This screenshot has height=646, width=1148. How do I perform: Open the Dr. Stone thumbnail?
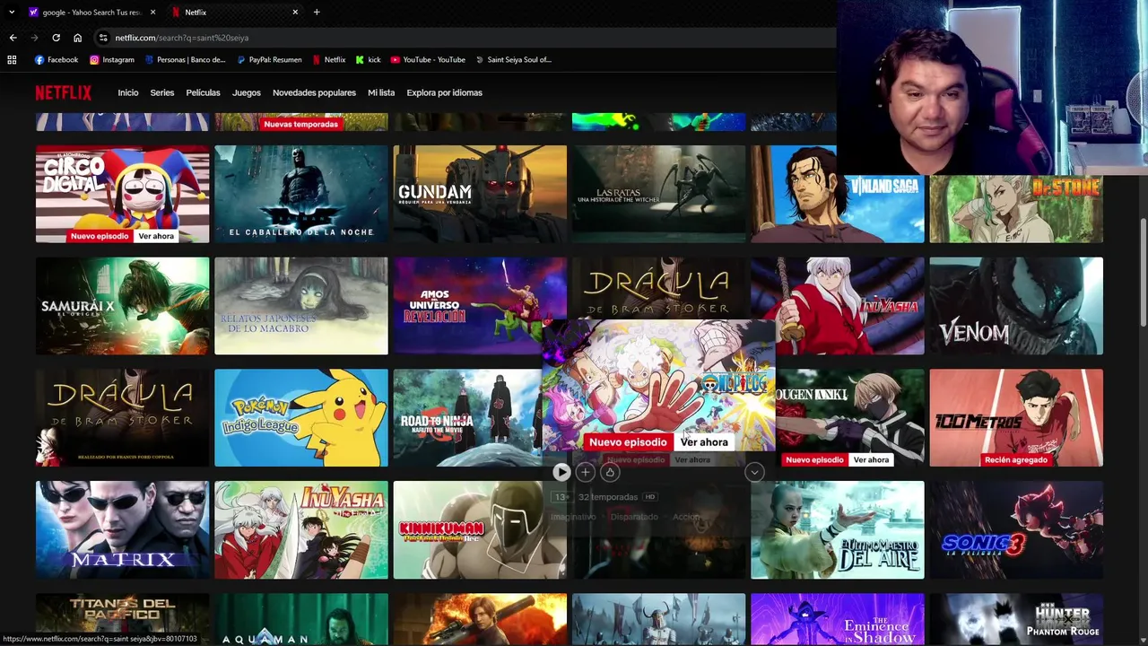1016,208
